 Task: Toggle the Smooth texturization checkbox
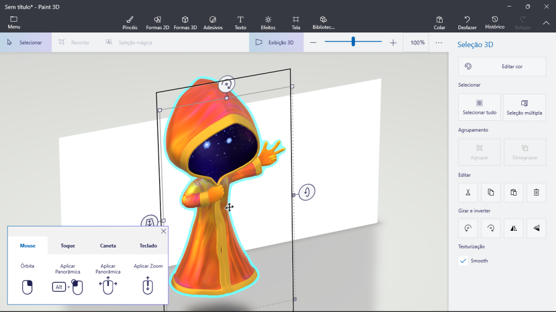[x=463, y=261]
